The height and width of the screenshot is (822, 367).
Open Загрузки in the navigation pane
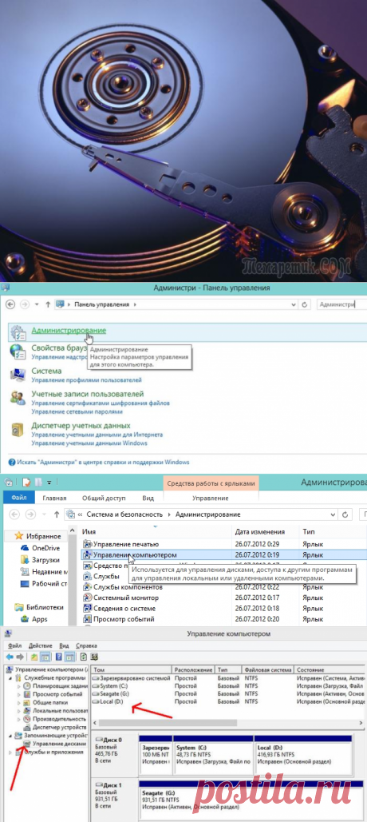click(x=45, y=559)
